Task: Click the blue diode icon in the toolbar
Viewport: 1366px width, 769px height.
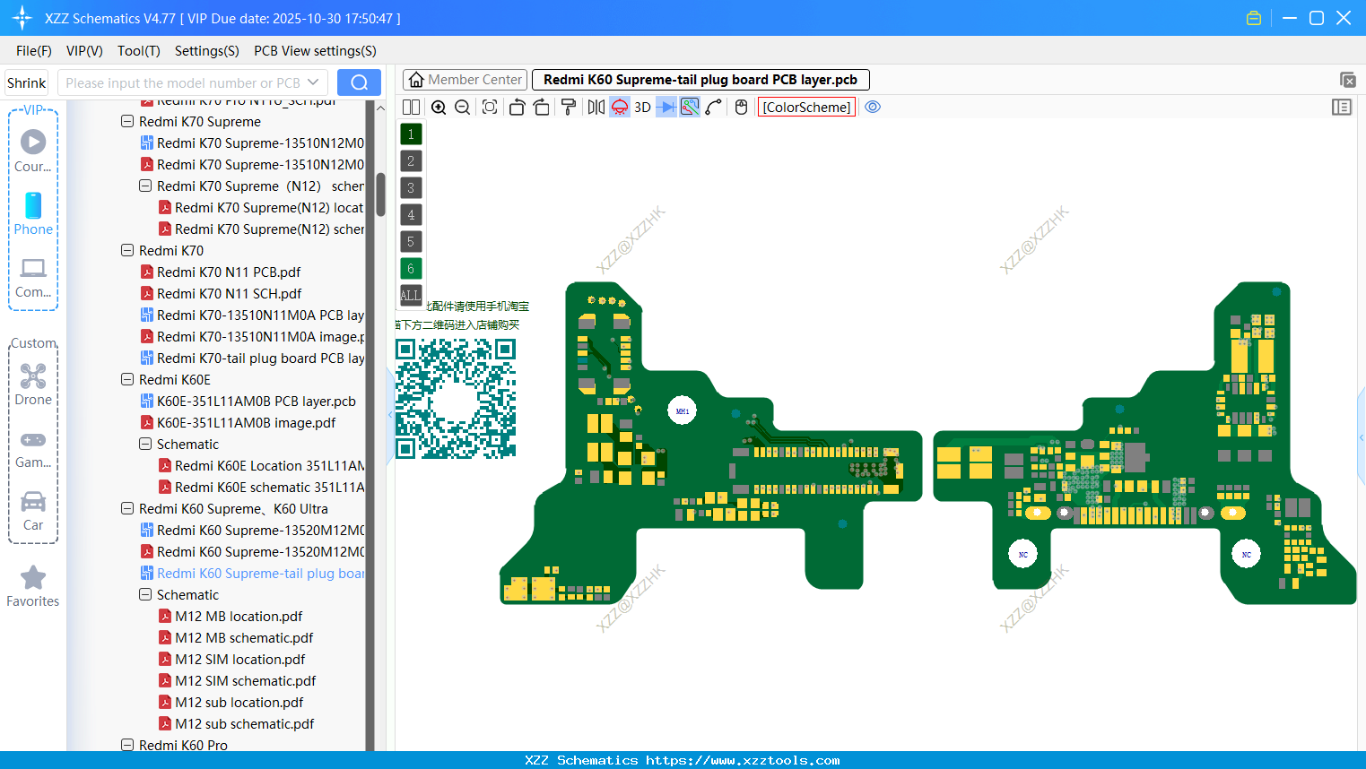Action: [x=666, y=108]
